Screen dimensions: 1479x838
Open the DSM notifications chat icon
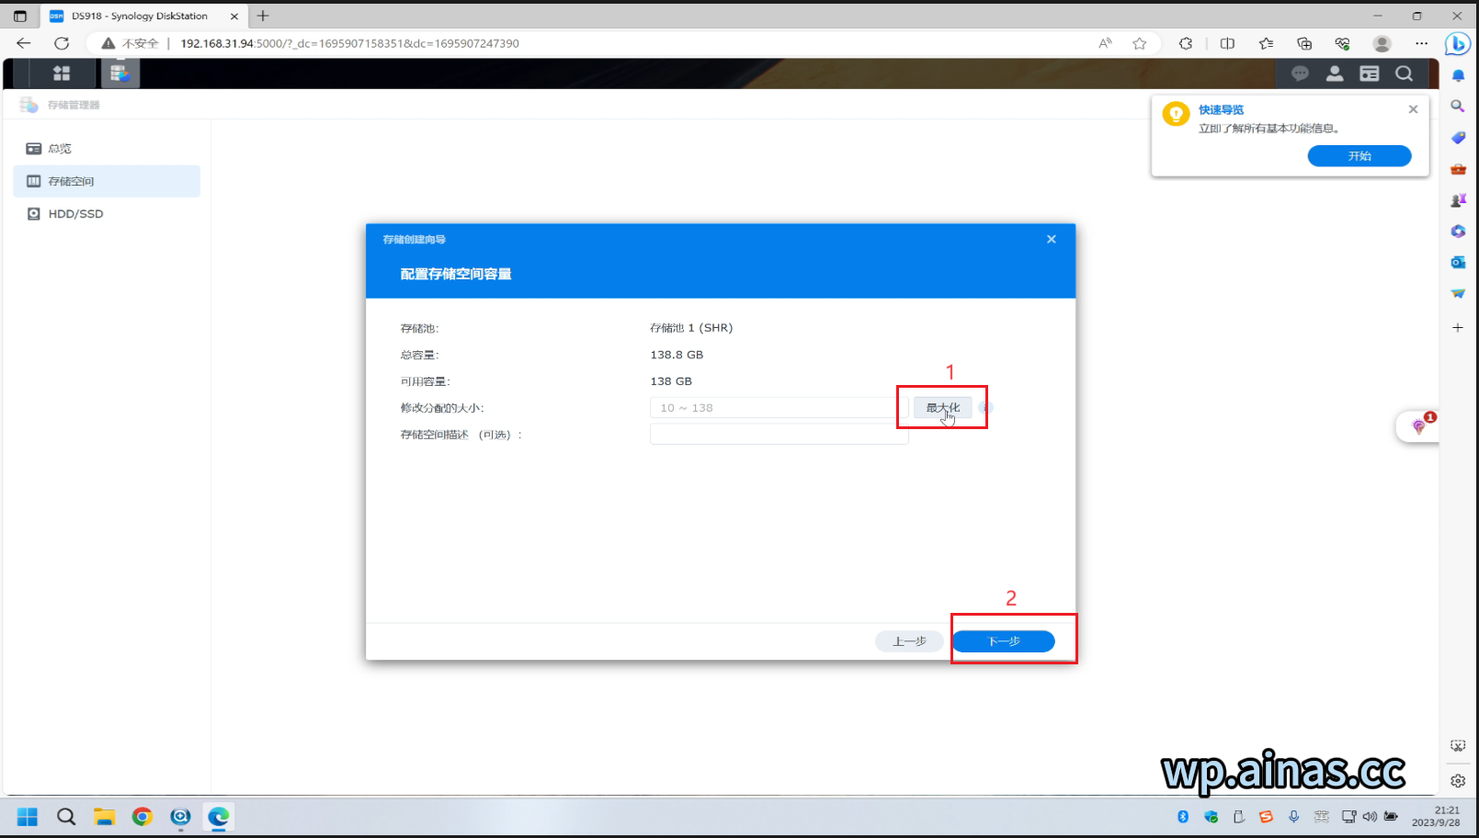1300,74
